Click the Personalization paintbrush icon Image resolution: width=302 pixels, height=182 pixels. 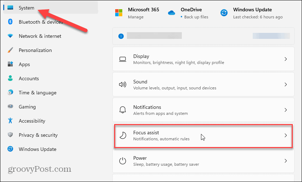[x=10, y=50]
